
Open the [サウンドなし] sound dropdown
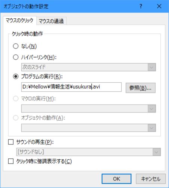(88, 152)
